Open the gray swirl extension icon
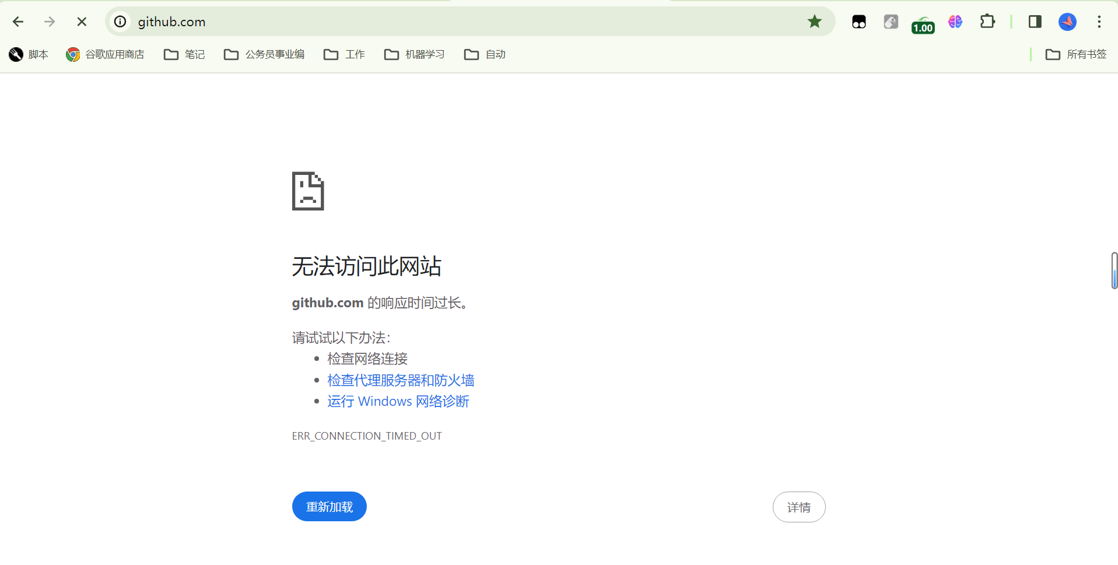The width and height of the screenshot is (1118, 565). pyautogui.click(x=891, y=22)
